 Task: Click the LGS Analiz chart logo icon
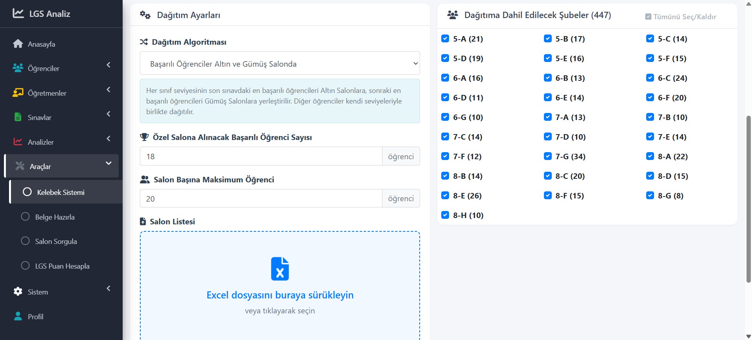[x=18, y=13]
